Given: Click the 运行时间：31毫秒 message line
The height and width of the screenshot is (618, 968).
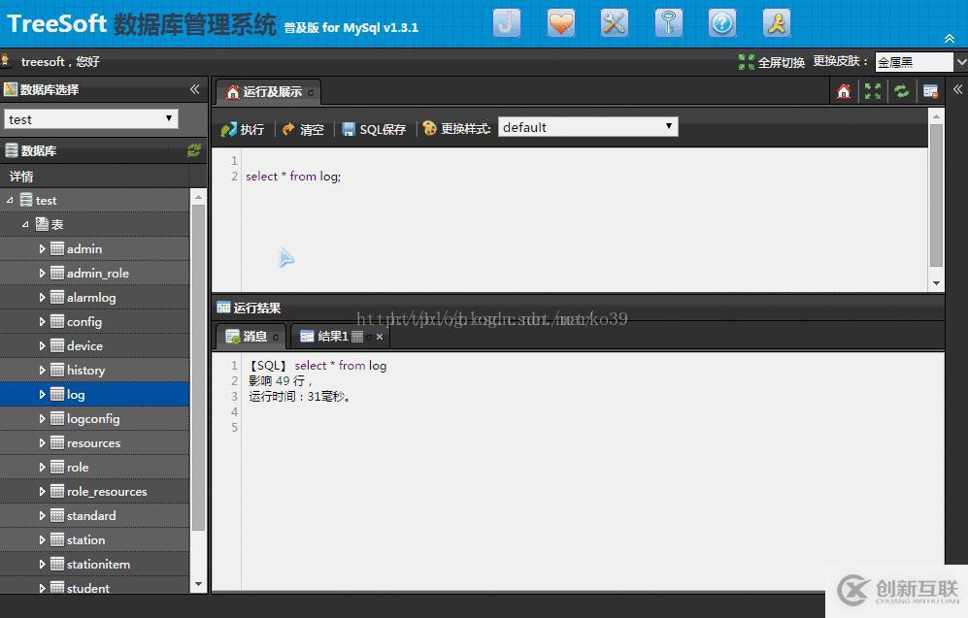Looking at the screenshot, I should [300, 397].
